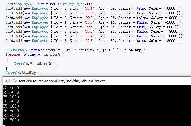Click the console output line 33,3000

click(x=11, y=92)
